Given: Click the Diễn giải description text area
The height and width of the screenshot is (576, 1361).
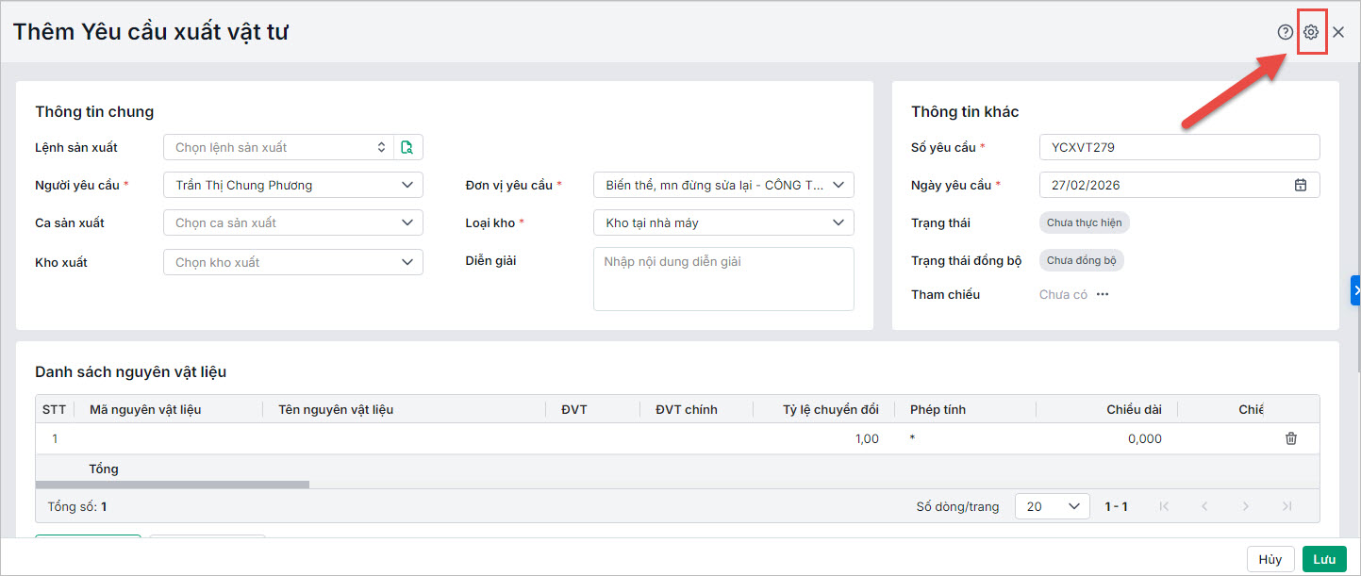Looking at the screenshot, I should tap(723, 279).
